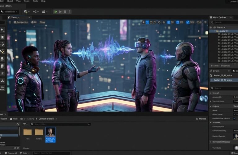Click the fourth transform tool icon in viewport
Image resolution: width=238 pixels, height=155 pixels.
155,22
